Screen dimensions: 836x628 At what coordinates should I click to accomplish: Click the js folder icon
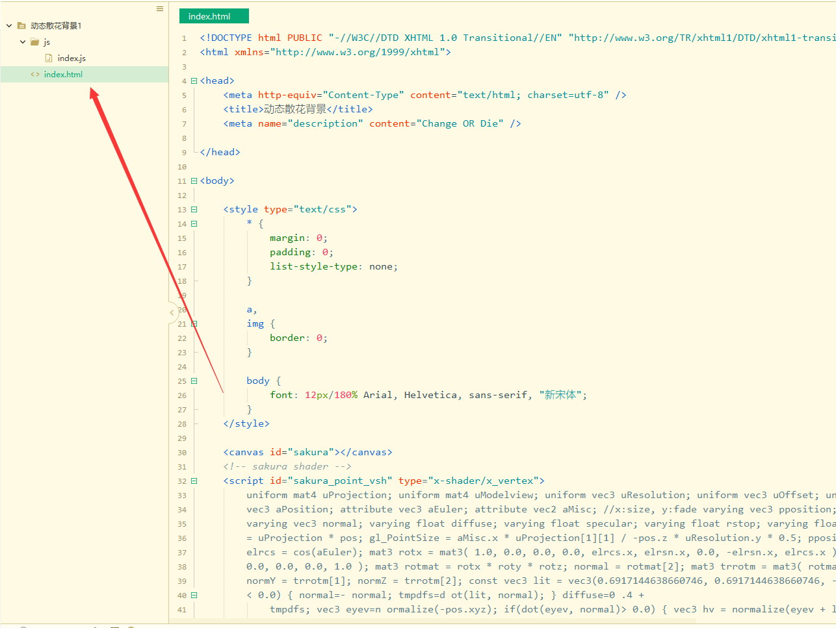click(35, 42)
